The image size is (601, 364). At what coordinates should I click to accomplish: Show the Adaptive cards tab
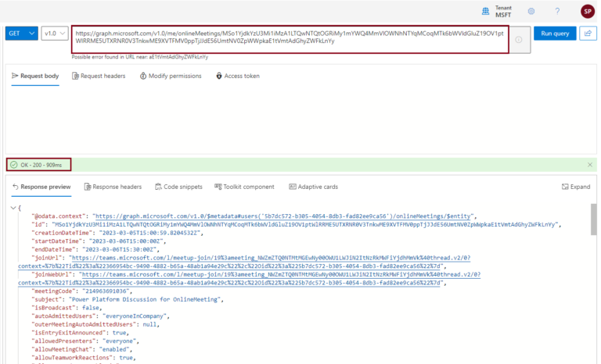(313, 187)
